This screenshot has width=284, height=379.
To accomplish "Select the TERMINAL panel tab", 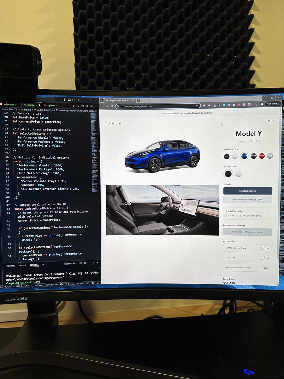I will (x=34, y=265).
